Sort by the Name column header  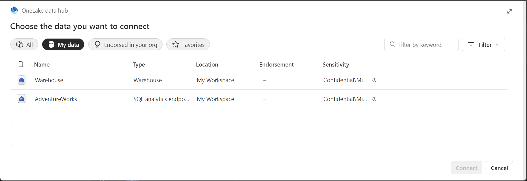(42, 65)
